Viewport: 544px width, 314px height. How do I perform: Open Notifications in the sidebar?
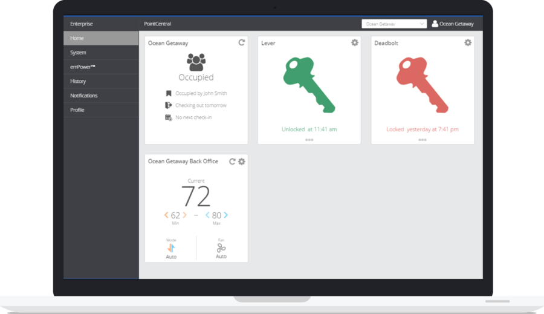(101, 96)
